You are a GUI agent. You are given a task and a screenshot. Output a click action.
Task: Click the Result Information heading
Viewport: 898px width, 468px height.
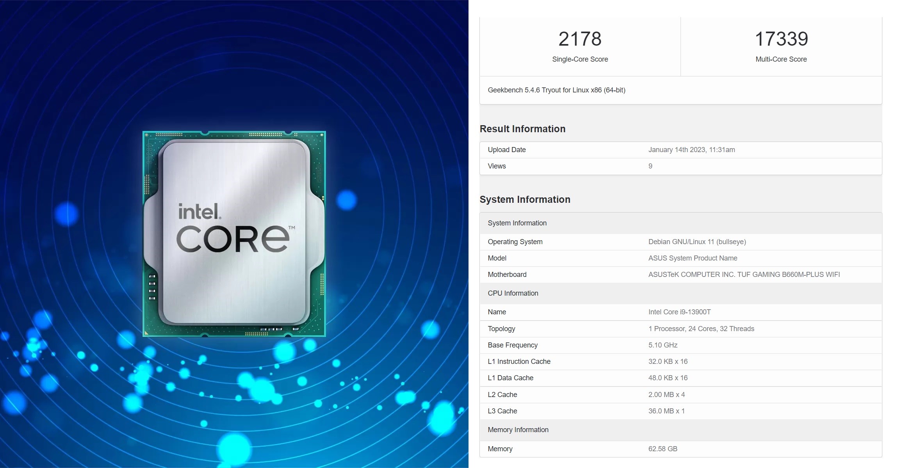pos(522,129)
